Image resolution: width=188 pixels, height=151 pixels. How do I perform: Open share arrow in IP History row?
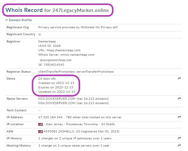[179, 138]
